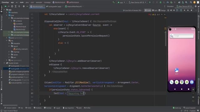Expand the mipmap folder
The height and width of the screenshot is (112, 200).
tap(9, 52)
